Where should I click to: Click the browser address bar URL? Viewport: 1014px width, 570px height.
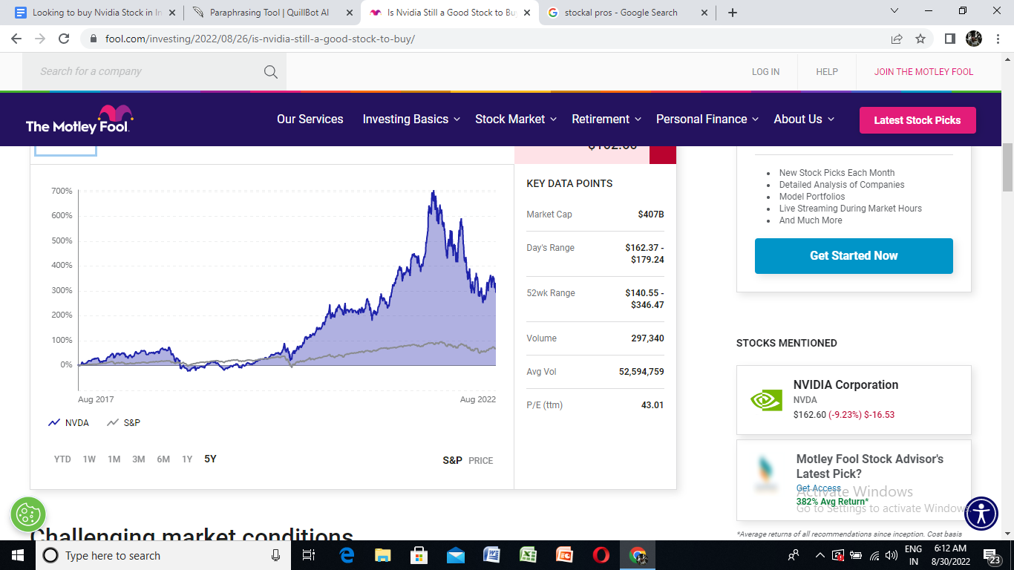click(x=260, y=39)
